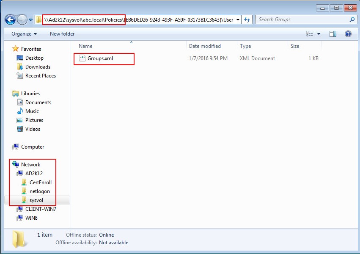360x254 pixels.
Task: Open the view options dropdown arrow
Action: coord(319,34)
